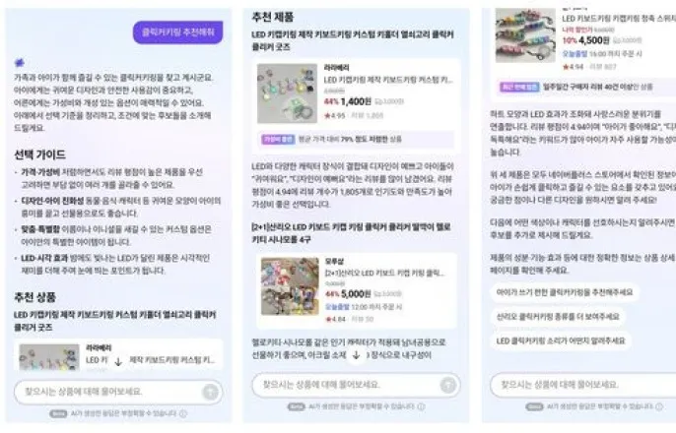Viewport: 676px width, 433px height.
Task: Open the LED keyring thumbnail priced 4,500원
Action: (x=525, y=35)
